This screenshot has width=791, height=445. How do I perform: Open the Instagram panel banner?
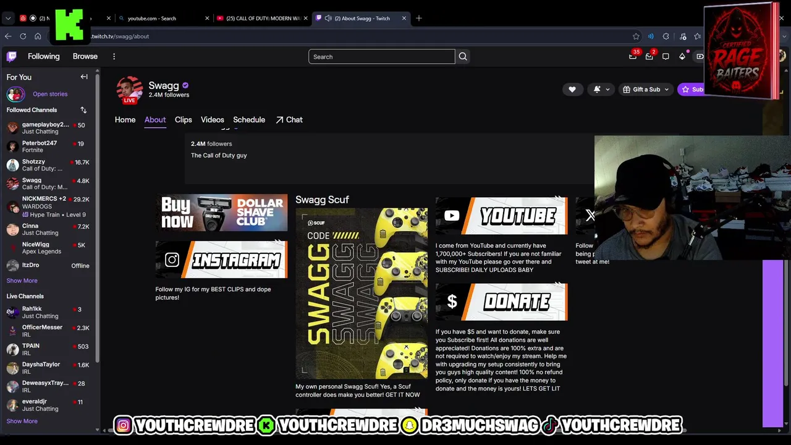pos(221,260)
